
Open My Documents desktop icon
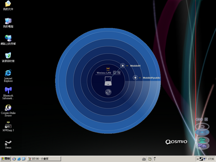[x=8, y=5]
